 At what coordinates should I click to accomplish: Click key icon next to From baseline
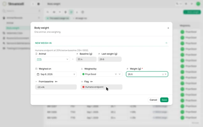tap(56, 82)
